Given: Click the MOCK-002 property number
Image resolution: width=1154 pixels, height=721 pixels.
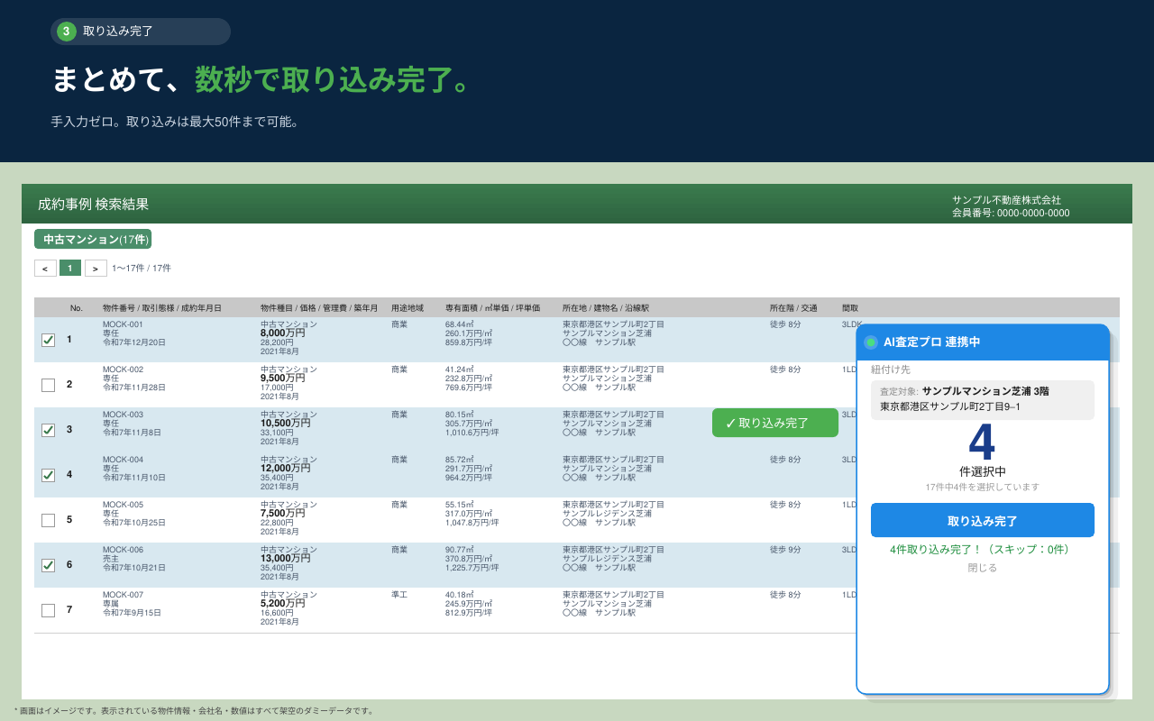Looking at the screenshot, I should point(123,370).
